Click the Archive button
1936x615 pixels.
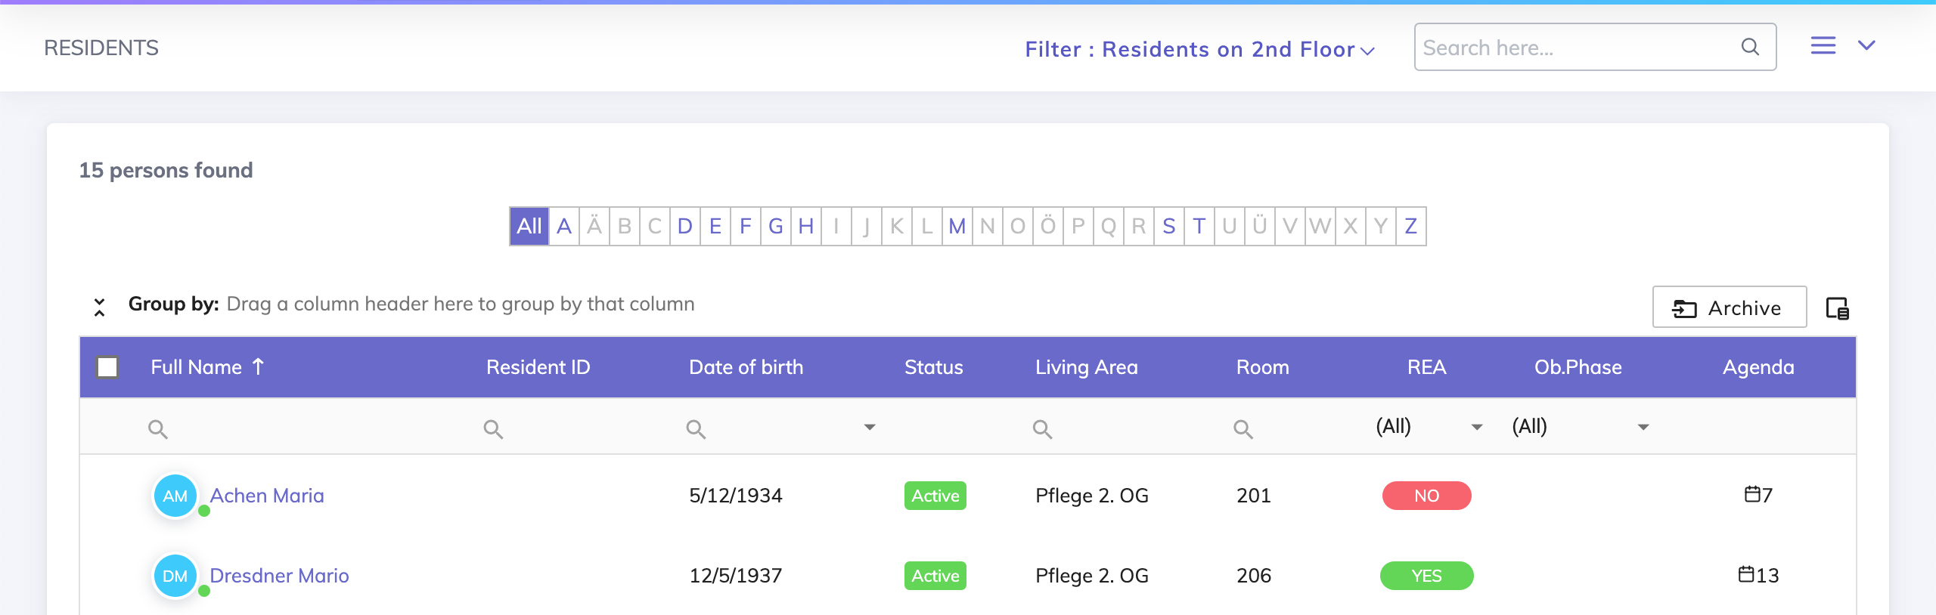coord(1729,307)
